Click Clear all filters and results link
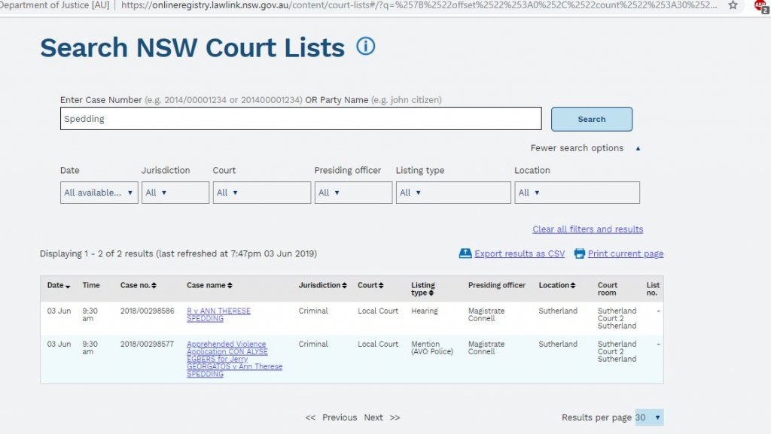Image resolution: width=771 pixels, height=434 pixels. pos(587,229)
